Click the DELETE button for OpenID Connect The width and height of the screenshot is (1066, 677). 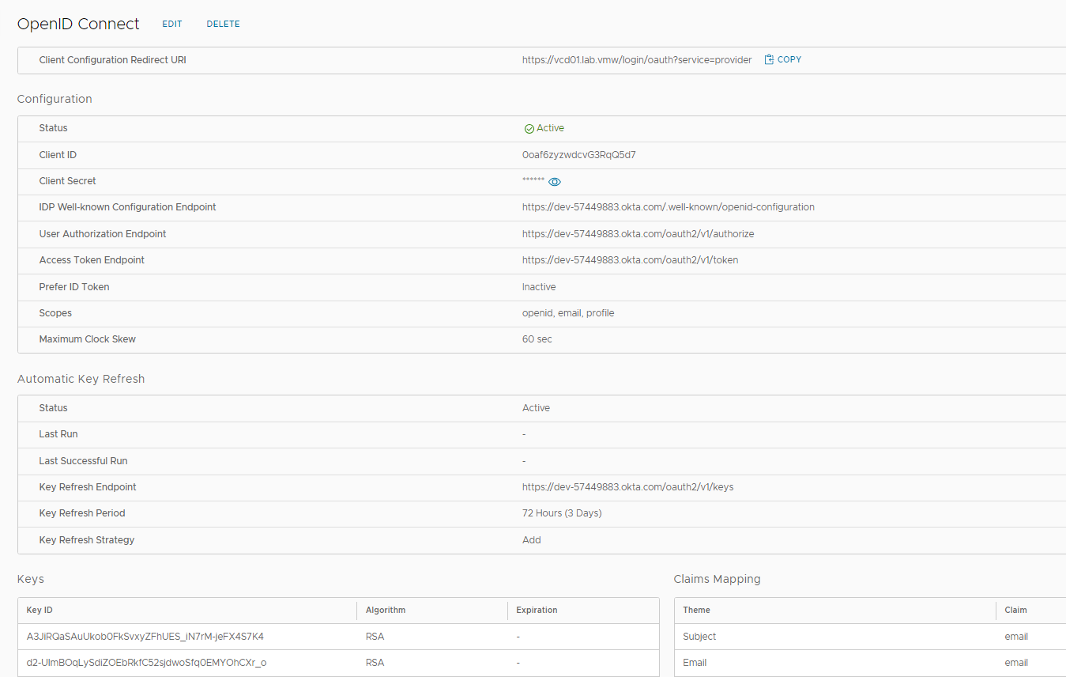point(223,25)
